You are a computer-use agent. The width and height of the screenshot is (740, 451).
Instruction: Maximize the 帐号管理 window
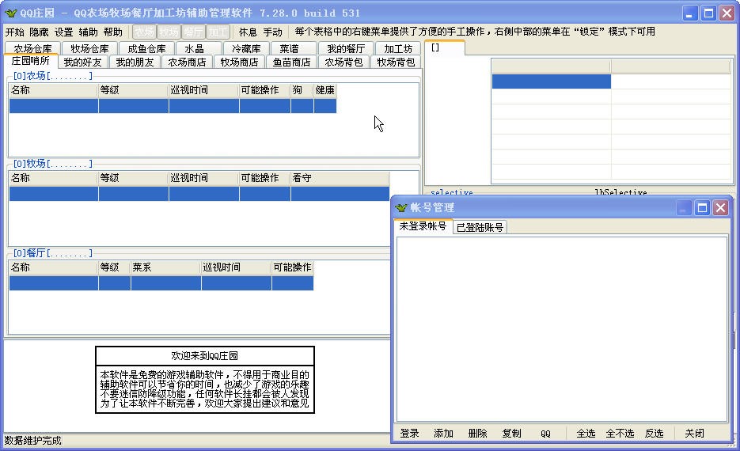(702, 207)
